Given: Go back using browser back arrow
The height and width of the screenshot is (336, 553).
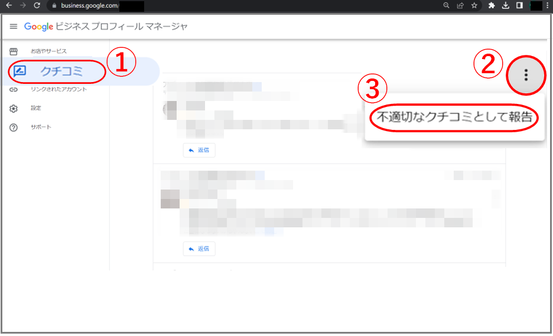Looking at the screenshot, I should click(9, 5).
